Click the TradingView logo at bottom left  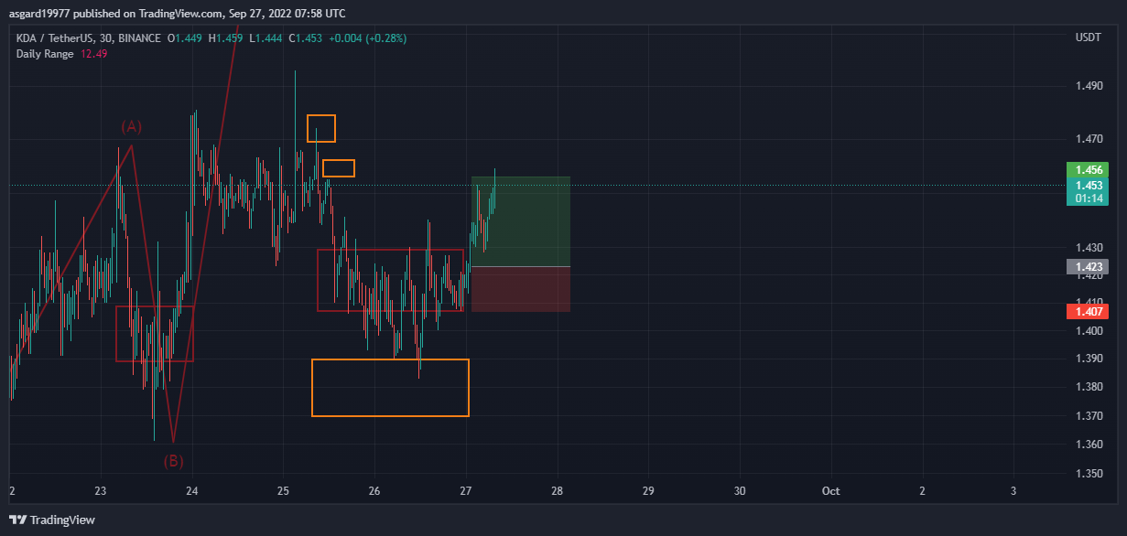tap(52, 520)
